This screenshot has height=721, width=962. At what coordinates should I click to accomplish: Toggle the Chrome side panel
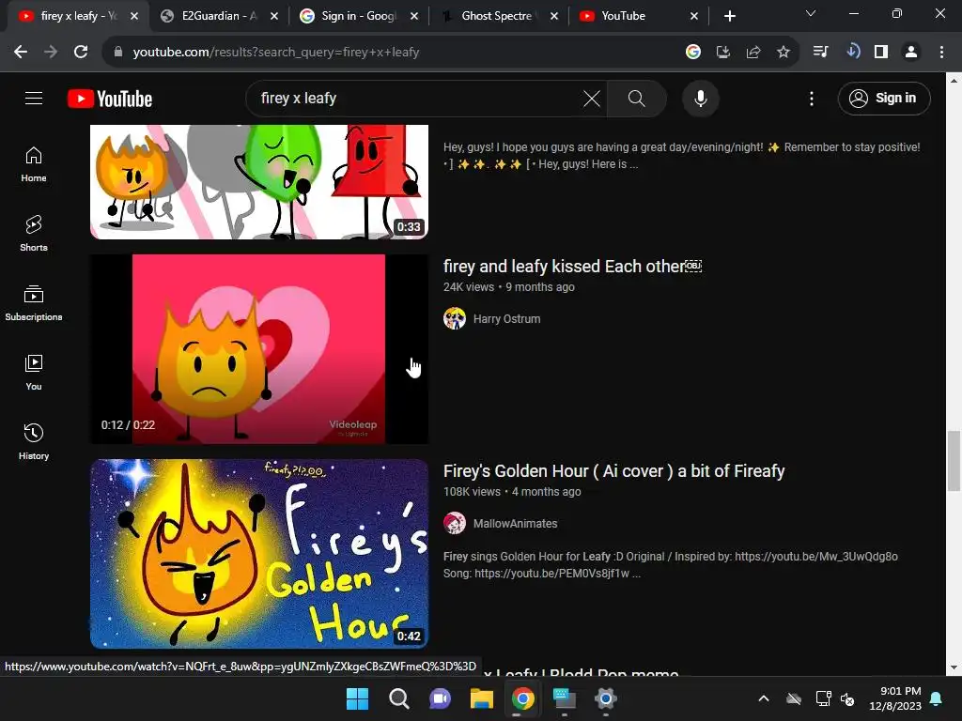click(881, 53)
